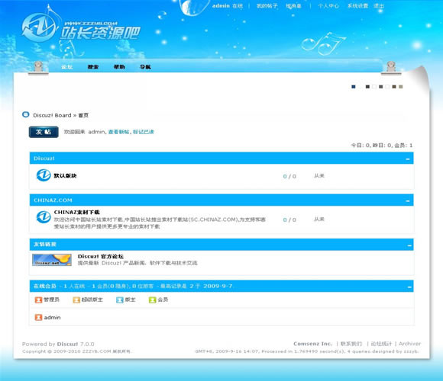Collapse the Discuz! category section
The image size is (443, 381).
[x=408, y=159]
